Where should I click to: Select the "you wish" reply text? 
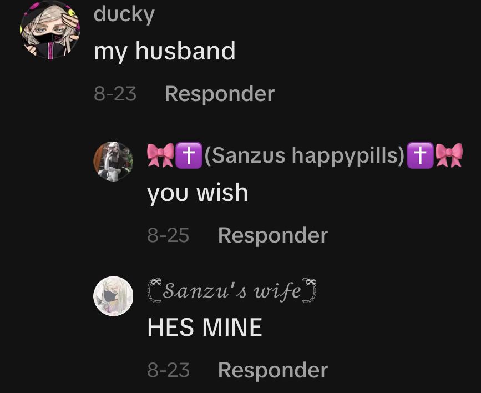pos(198,193)
